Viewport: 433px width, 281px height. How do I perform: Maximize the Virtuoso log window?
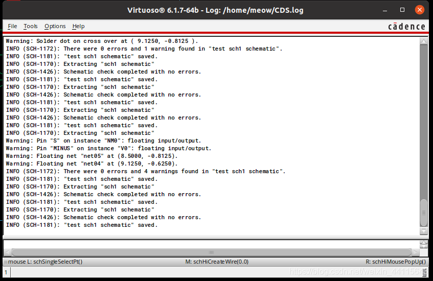402,10
